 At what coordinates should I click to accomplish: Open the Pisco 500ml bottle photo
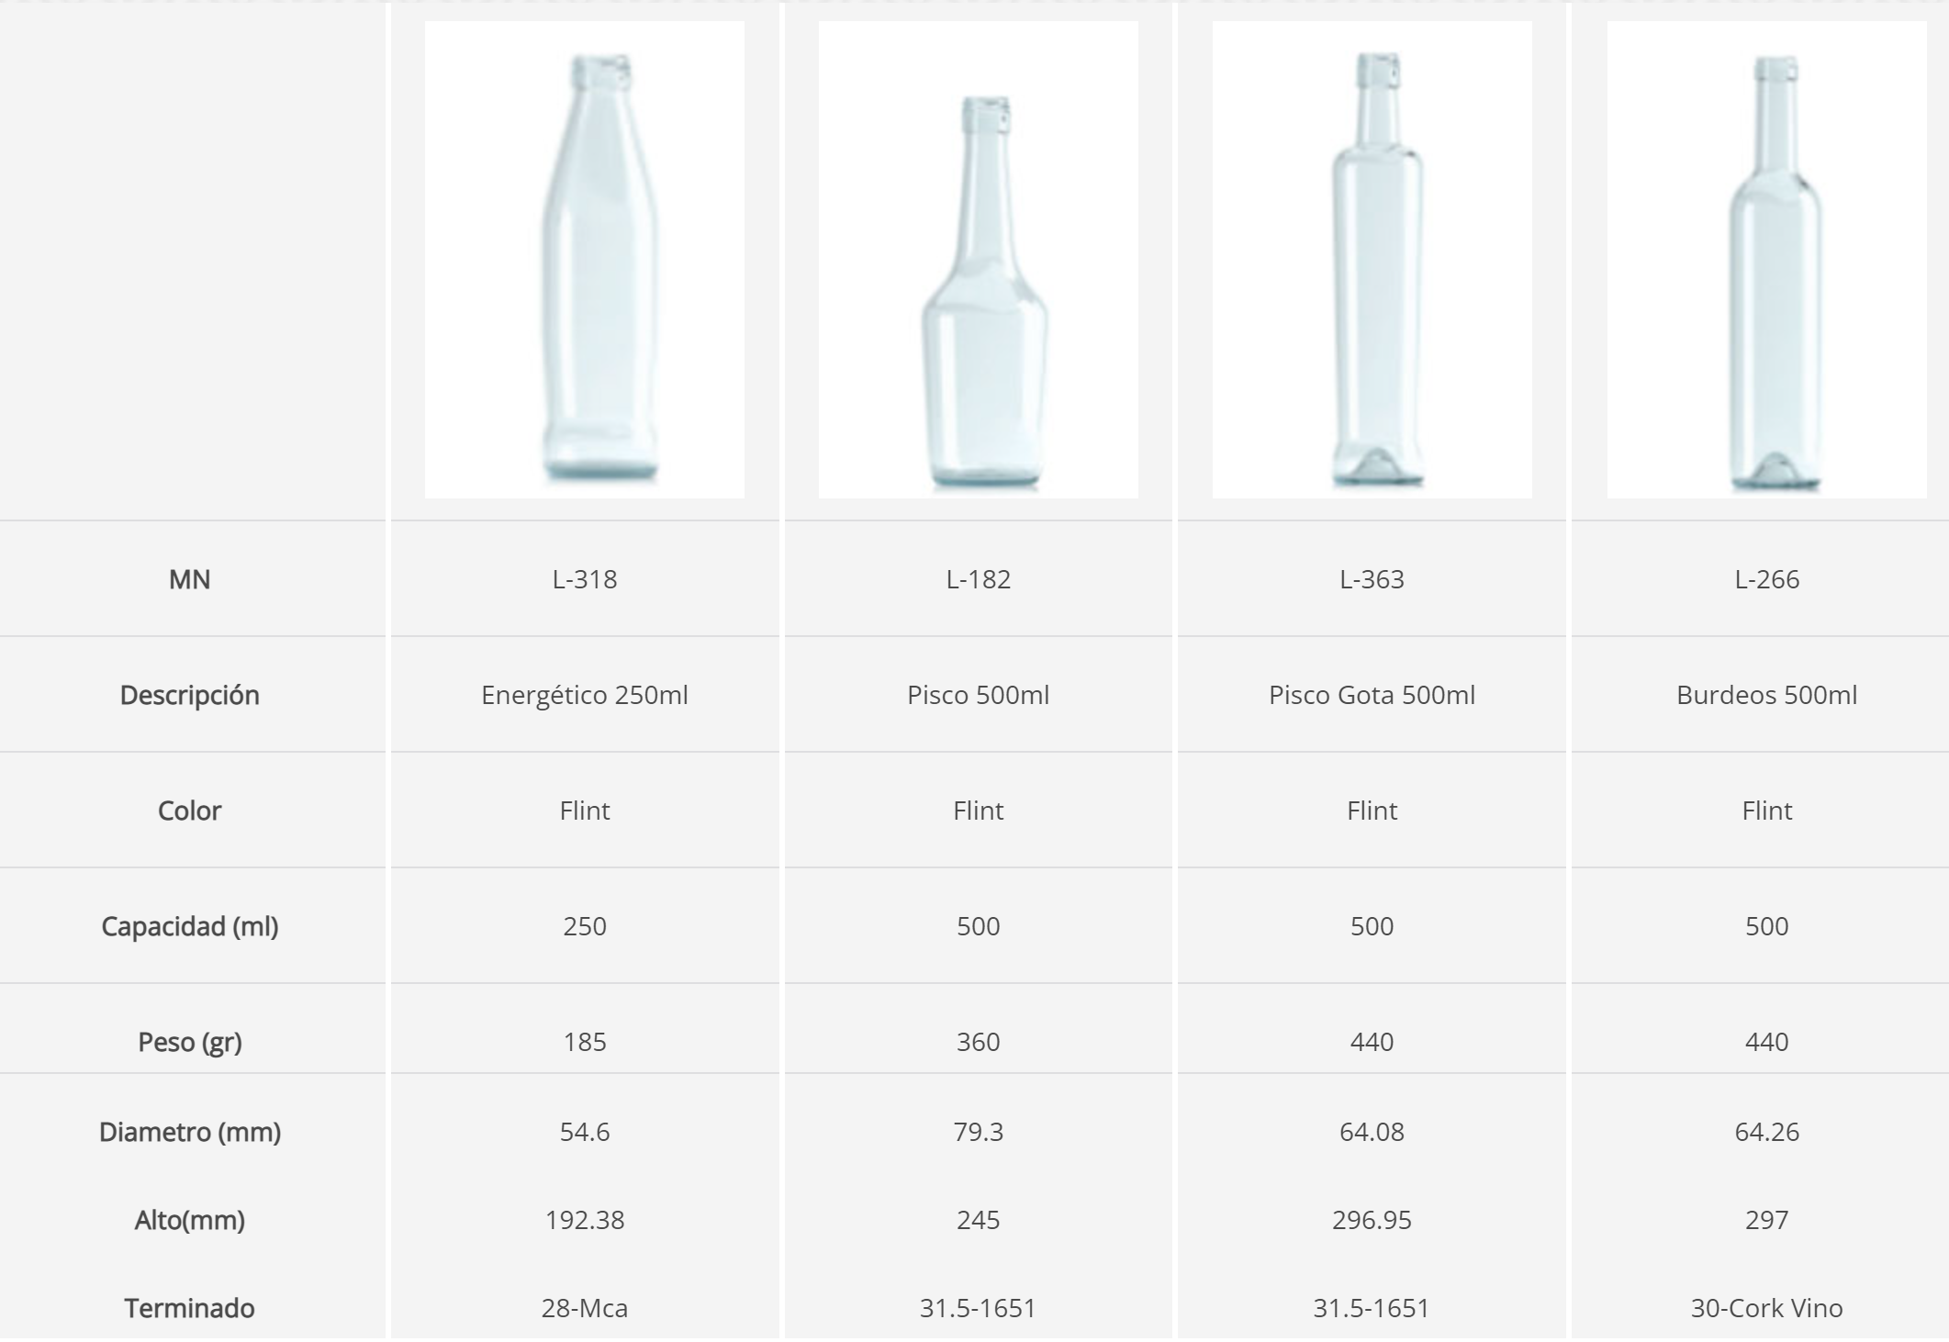tap(978, 260)
